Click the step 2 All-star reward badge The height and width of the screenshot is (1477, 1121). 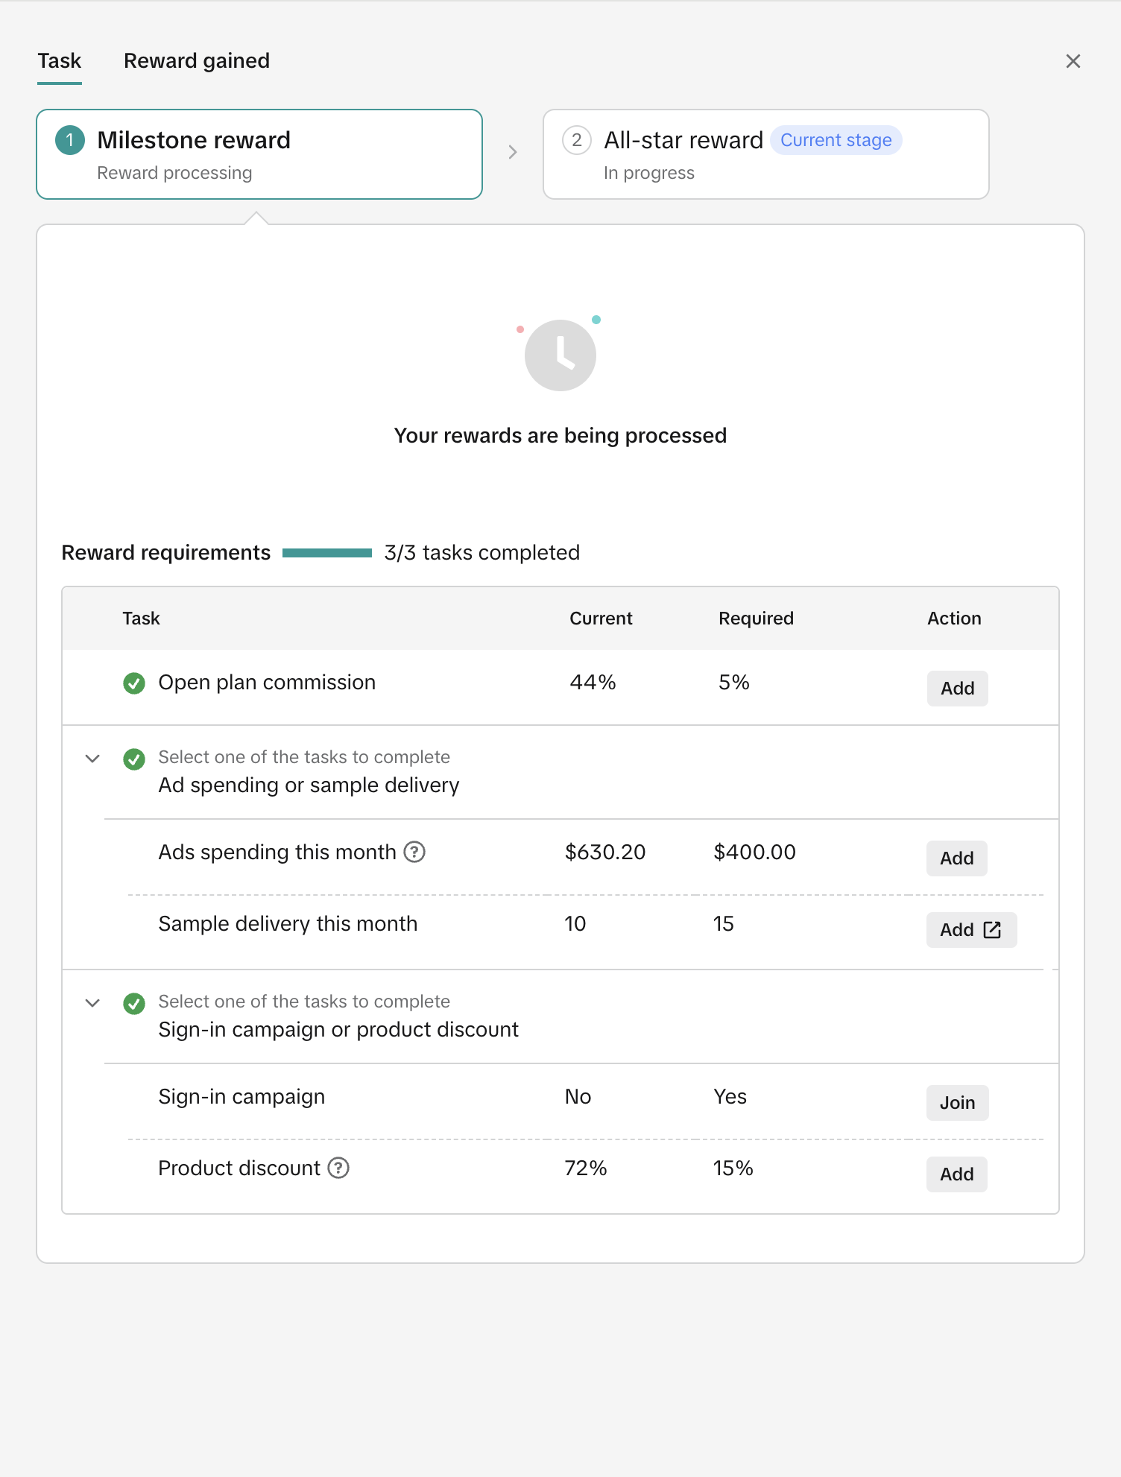point(577,140)
